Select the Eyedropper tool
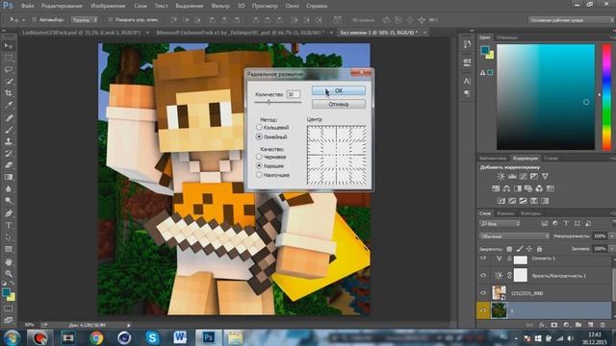 click(9, 105)
